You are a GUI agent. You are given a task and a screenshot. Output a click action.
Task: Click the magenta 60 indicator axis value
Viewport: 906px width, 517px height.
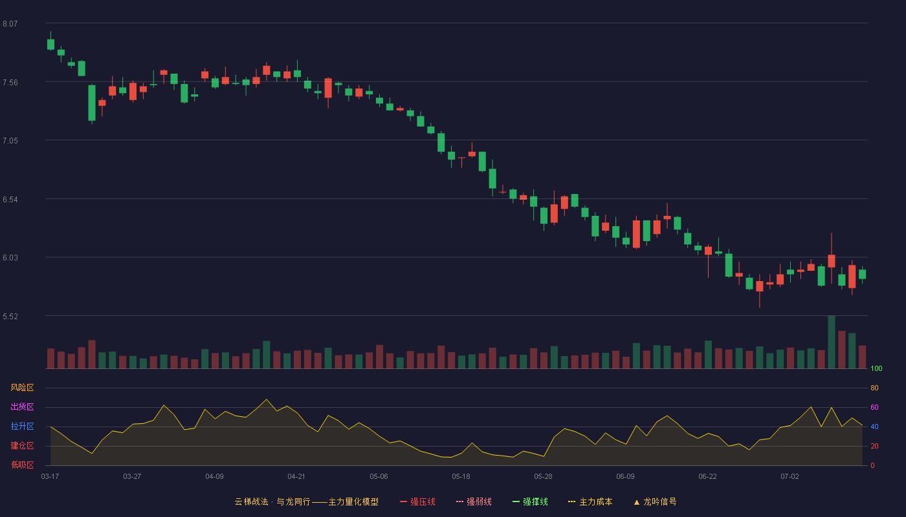point(874,407)
